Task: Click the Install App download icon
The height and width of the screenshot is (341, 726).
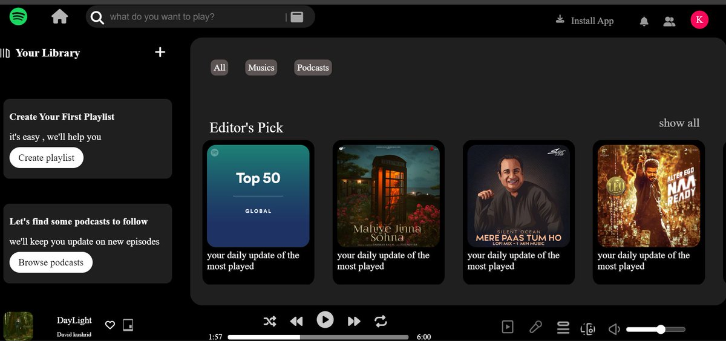Action: pyautogui.click(x=560, y=19)
